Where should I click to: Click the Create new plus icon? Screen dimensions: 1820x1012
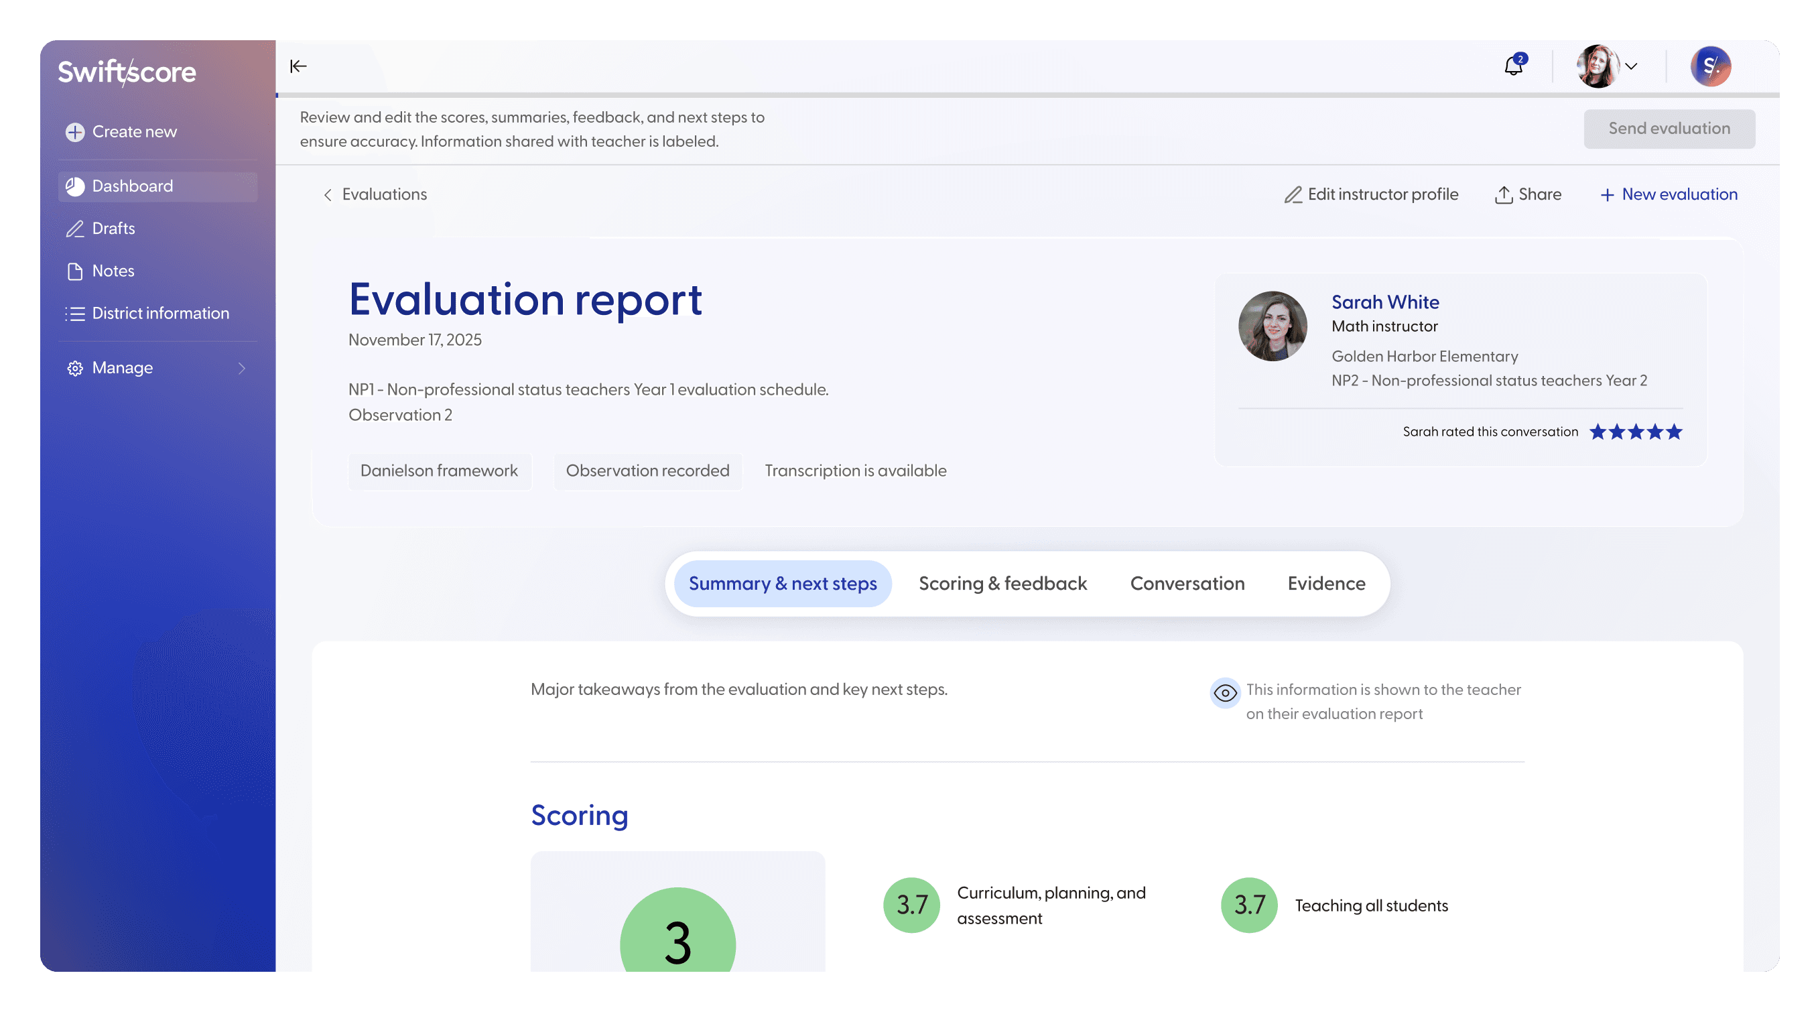tap(75, 131)
